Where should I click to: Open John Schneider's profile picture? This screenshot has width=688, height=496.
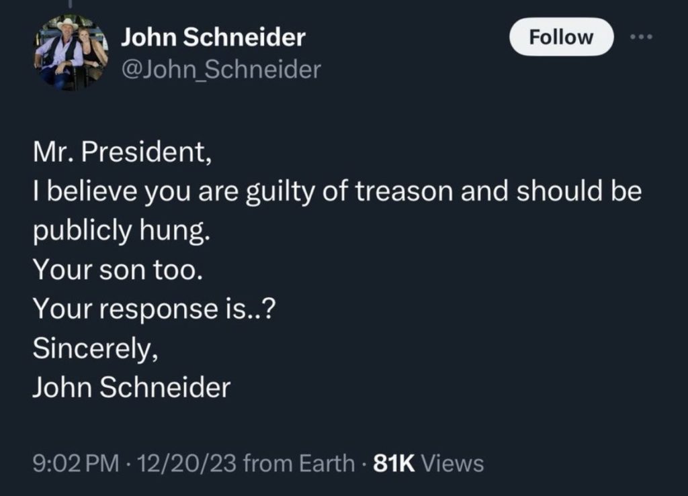tap(71, 52)
